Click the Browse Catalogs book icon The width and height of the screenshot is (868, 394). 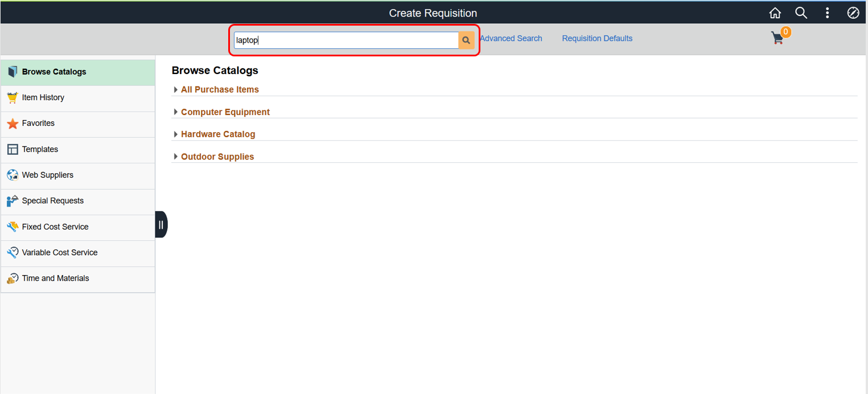pyautogui.click(x=13, y=72)
